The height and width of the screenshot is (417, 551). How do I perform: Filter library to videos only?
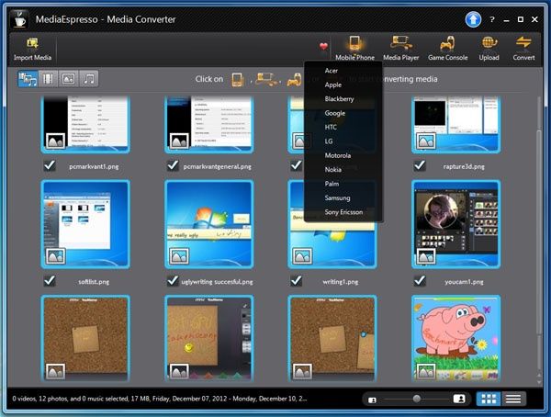[x=48, y=78]
